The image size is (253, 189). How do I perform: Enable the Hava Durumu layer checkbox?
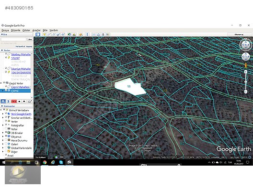pos(6,140)
